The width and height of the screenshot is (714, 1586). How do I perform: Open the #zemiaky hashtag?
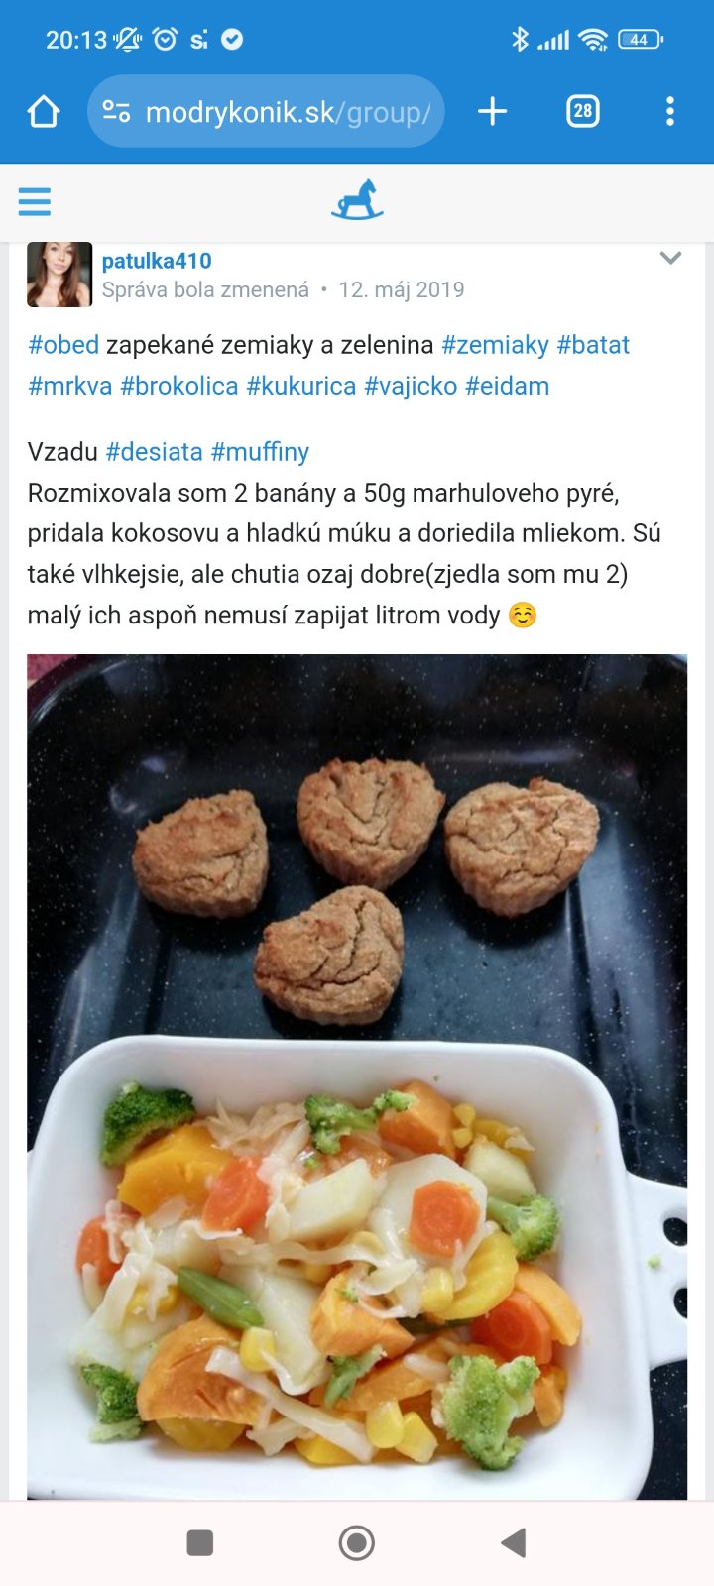[x=495, y=345]
